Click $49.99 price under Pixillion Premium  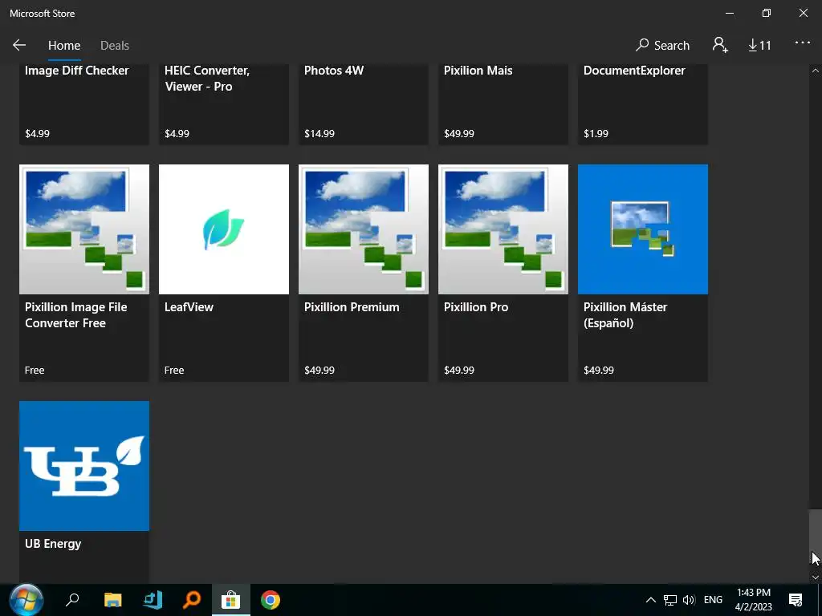tap(319, 371)
